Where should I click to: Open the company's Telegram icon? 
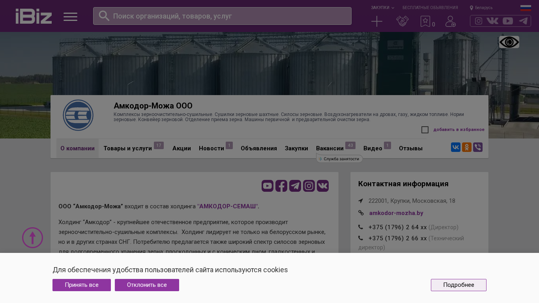(x=295, y=186)
